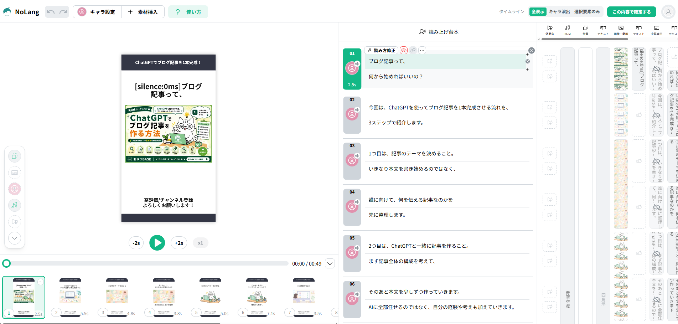Toggle the red hidden-eye icon in scene 01

[404, 50]
